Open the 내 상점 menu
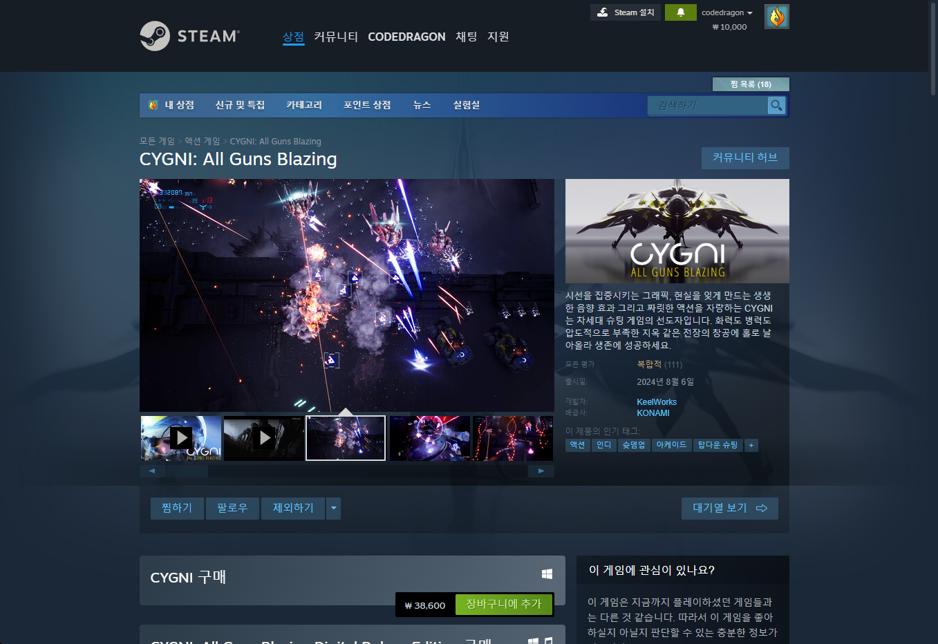This screenshot has width=938, height=644. tap(171, 105)
